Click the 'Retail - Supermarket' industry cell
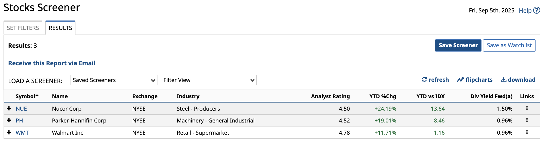The width and height of the screenshot is (545, 143). [203, 133]
